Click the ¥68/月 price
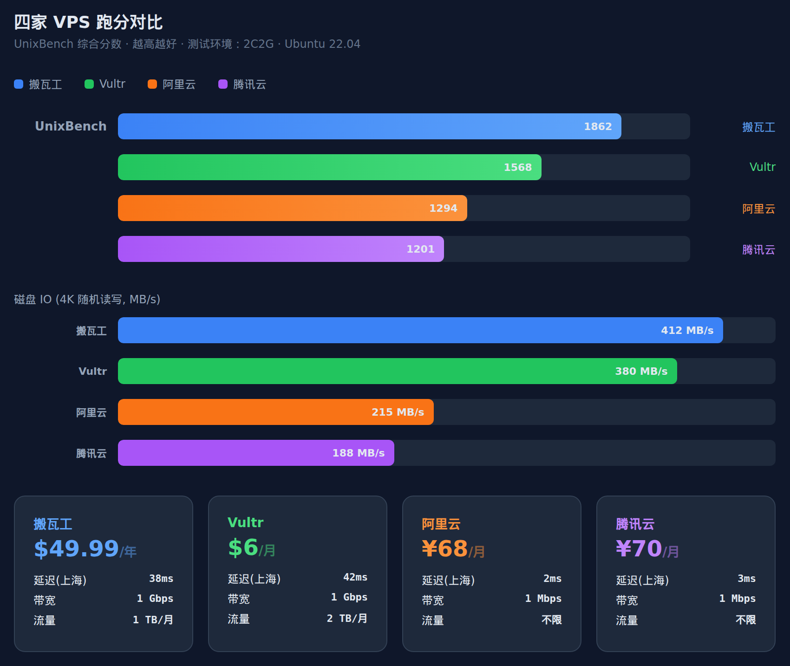 pos(453,549)
